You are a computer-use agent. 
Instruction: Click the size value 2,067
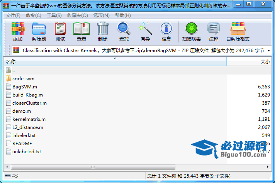point(264,127)
